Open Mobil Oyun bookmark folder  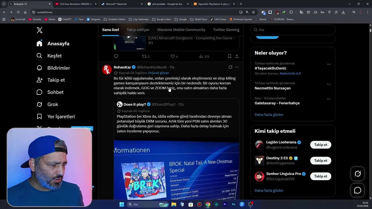point(198,19)
